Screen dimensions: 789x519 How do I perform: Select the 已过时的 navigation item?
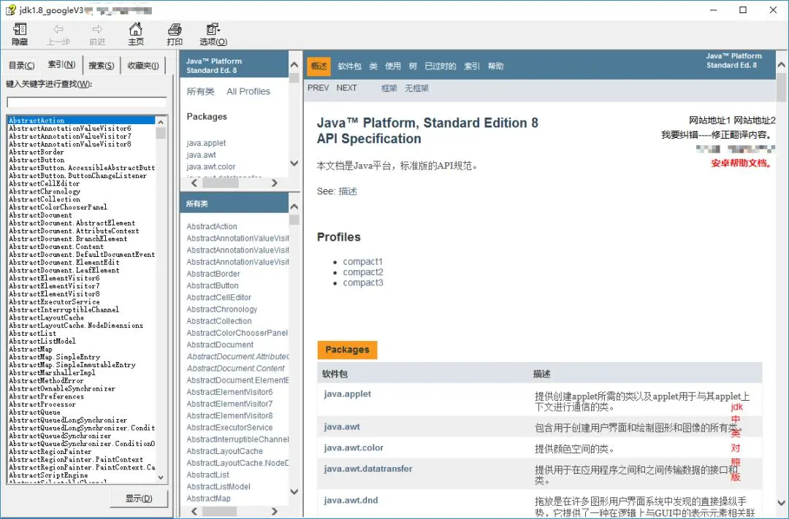[441, 66]
